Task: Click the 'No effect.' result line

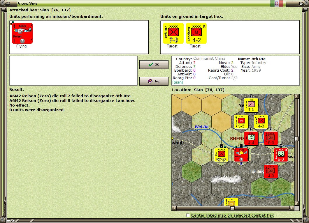Action: pyautogui.click(x=20, y=105)
